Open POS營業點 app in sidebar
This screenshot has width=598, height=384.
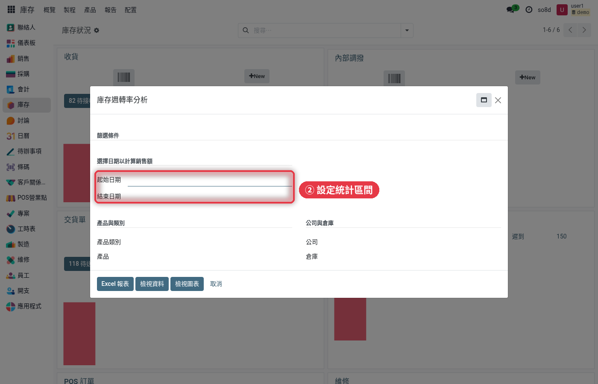coord(26,198)
